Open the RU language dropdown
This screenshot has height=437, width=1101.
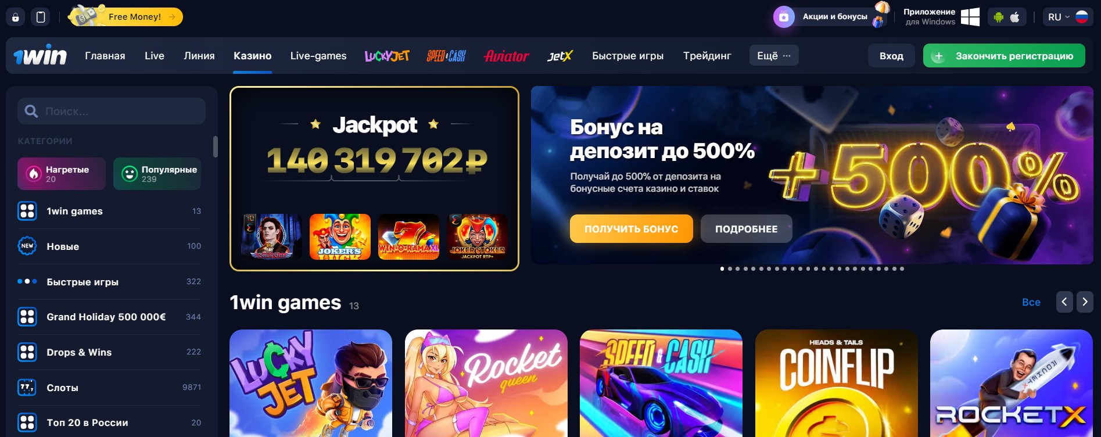click(1067, 17)
